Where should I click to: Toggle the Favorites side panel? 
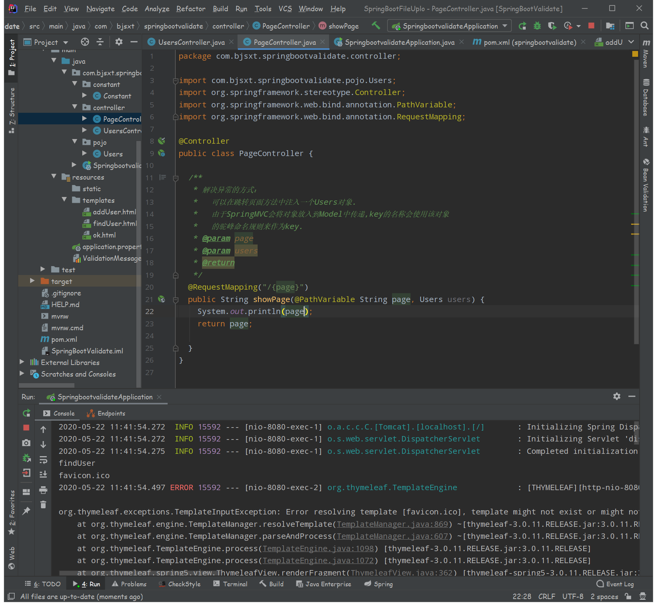[12, 512]
